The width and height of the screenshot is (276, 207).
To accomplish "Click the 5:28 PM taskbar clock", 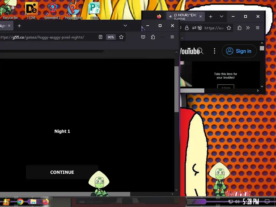I will point(251,202).
